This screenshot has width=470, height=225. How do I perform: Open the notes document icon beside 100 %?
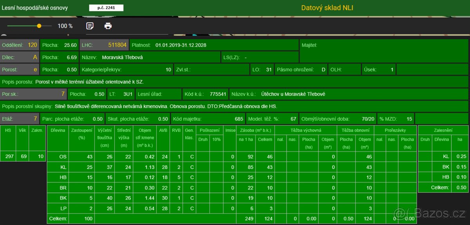[90, 26]
